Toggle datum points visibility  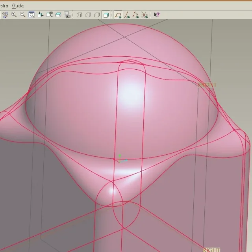coord(135,15)
